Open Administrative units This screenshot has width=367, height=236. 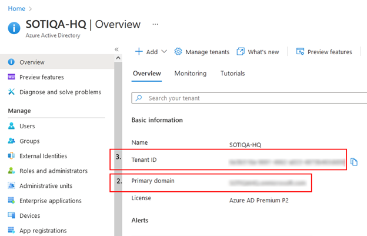click(46, 186)
